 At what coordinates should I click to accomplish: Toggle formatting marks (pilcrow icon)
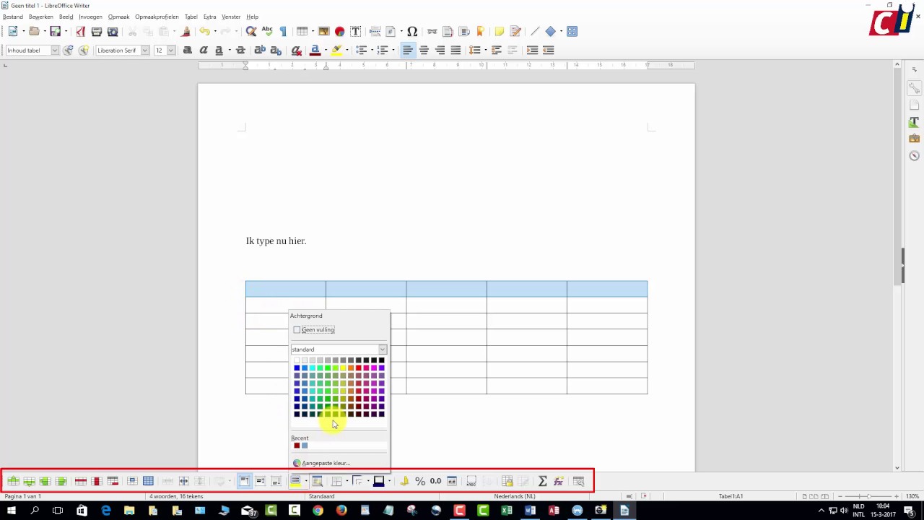(283, 31)
